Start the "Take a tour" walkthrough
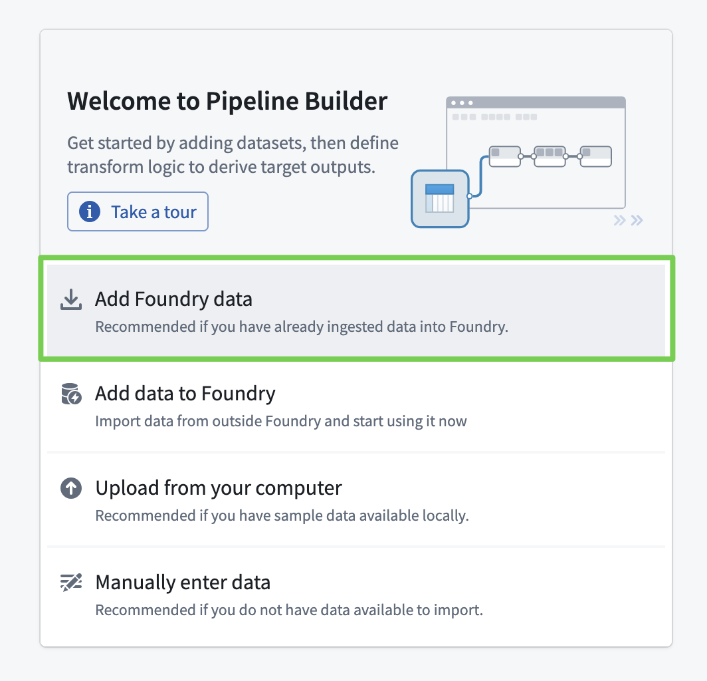Viewport: 707px width, 681px height. (138, 212)
